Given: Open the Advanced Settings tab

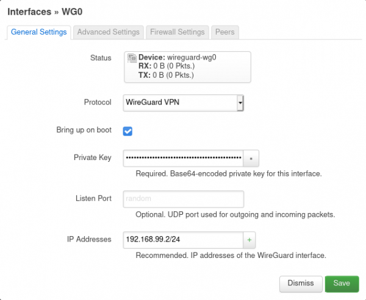Looking at the screenshot, I should point(109,32).
